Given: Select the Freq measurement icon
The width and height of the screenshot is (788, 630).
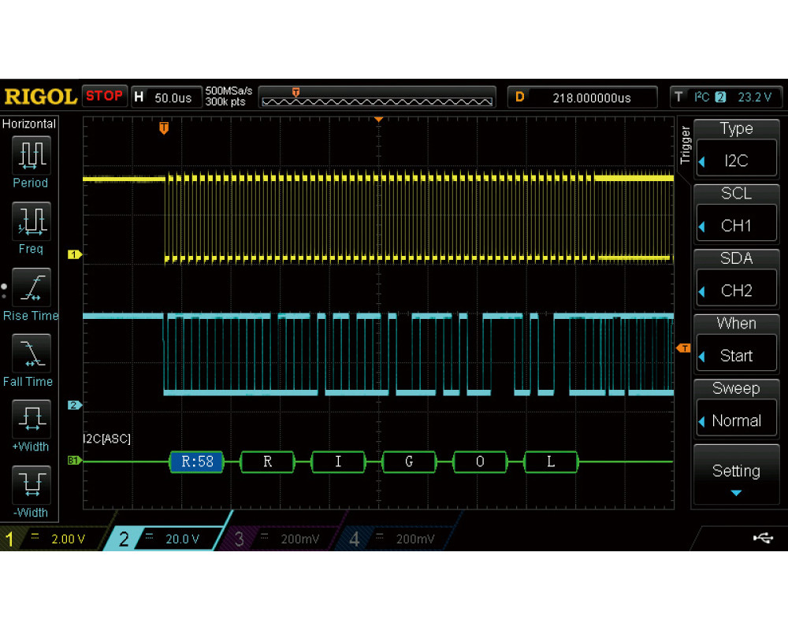Looking at the screenshot, I should click(x=32, y=220).
